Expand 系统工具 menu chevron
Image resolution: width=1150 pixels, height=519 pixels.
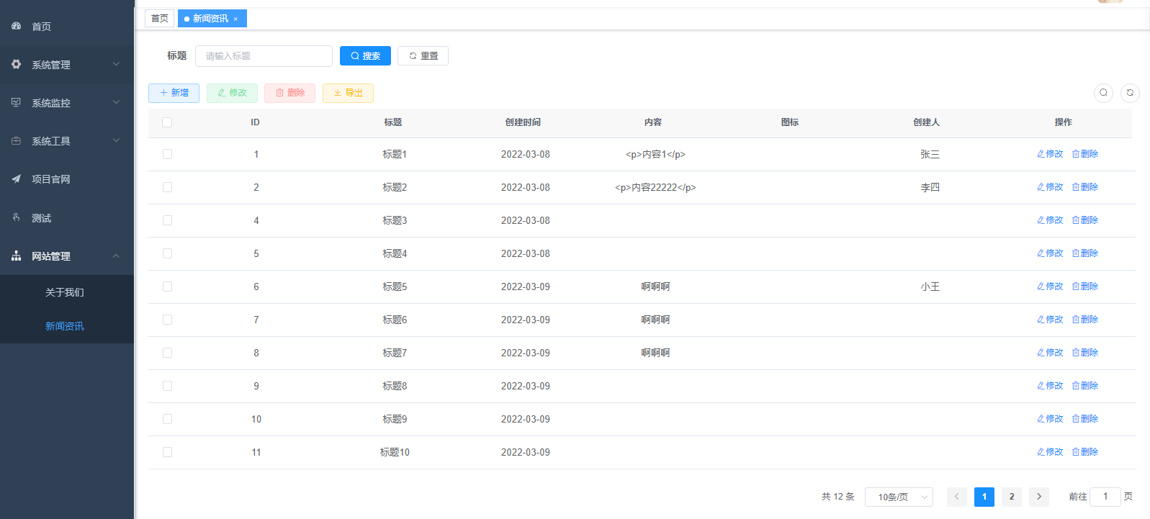pos(116,140)
